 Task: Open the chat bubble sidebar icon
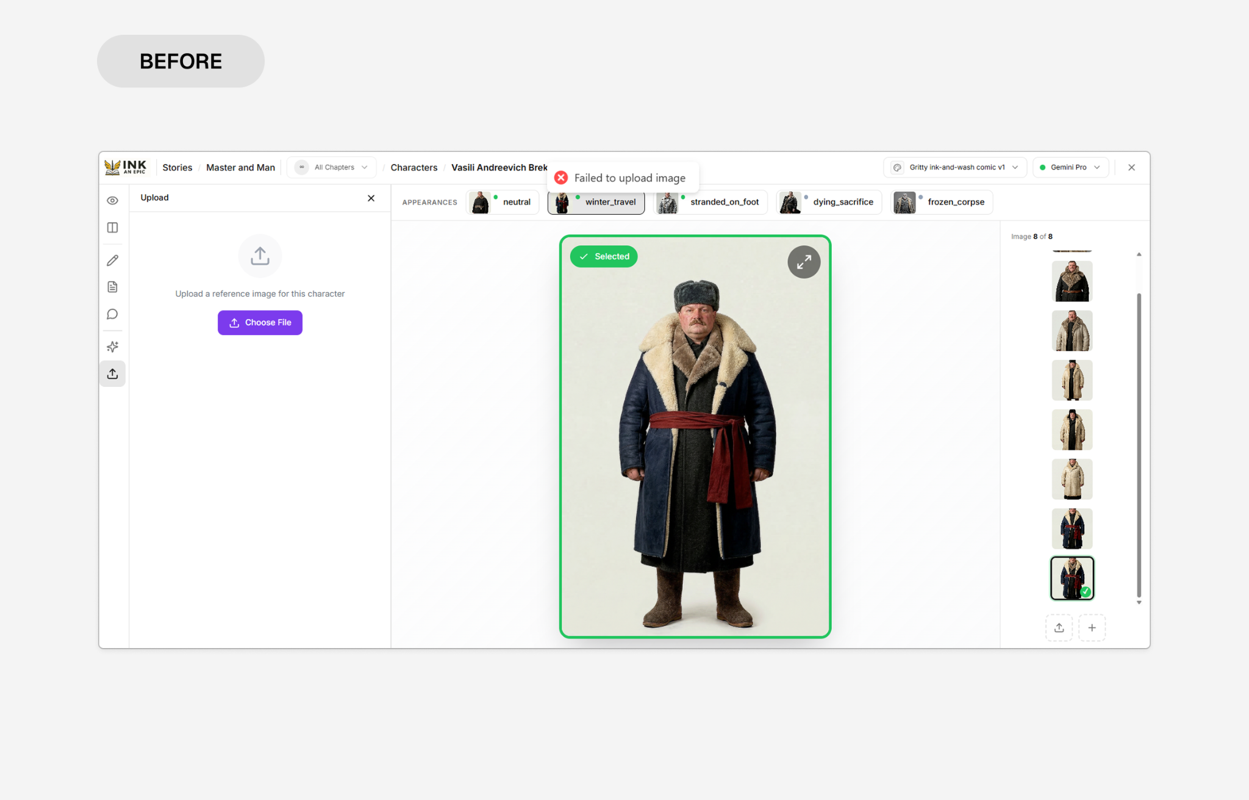[x=113, y=314]
